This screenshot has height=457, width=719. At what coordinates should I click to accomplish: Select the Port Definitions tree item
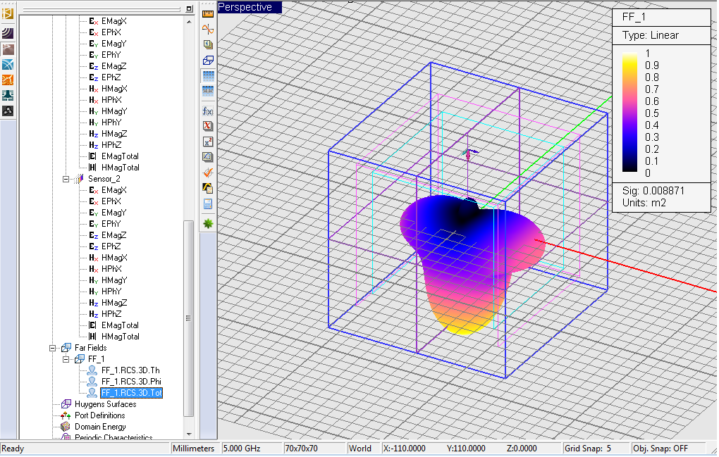coord(100,415)
